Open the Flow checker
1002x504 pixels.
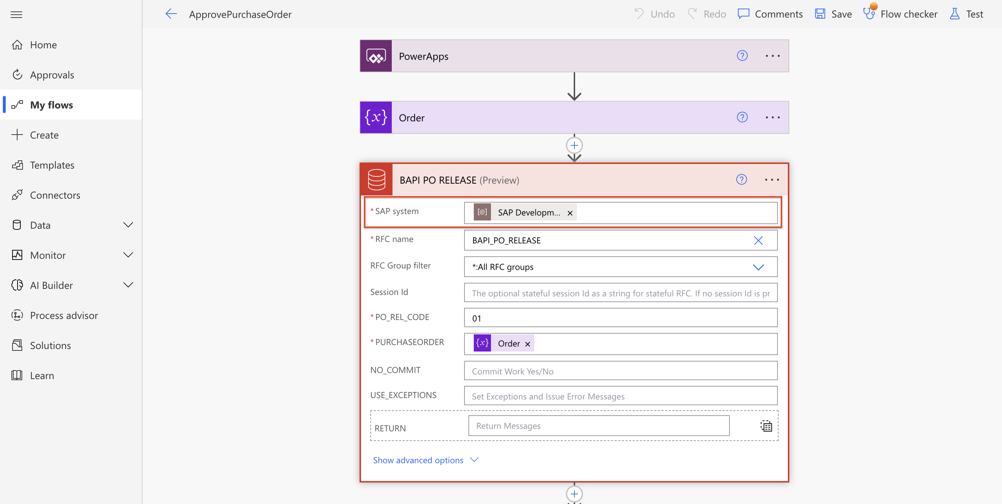point(900,14)
